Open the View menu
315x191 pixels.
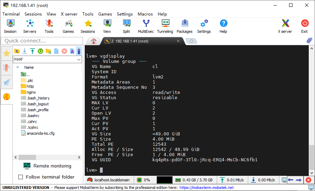[51, 14]
